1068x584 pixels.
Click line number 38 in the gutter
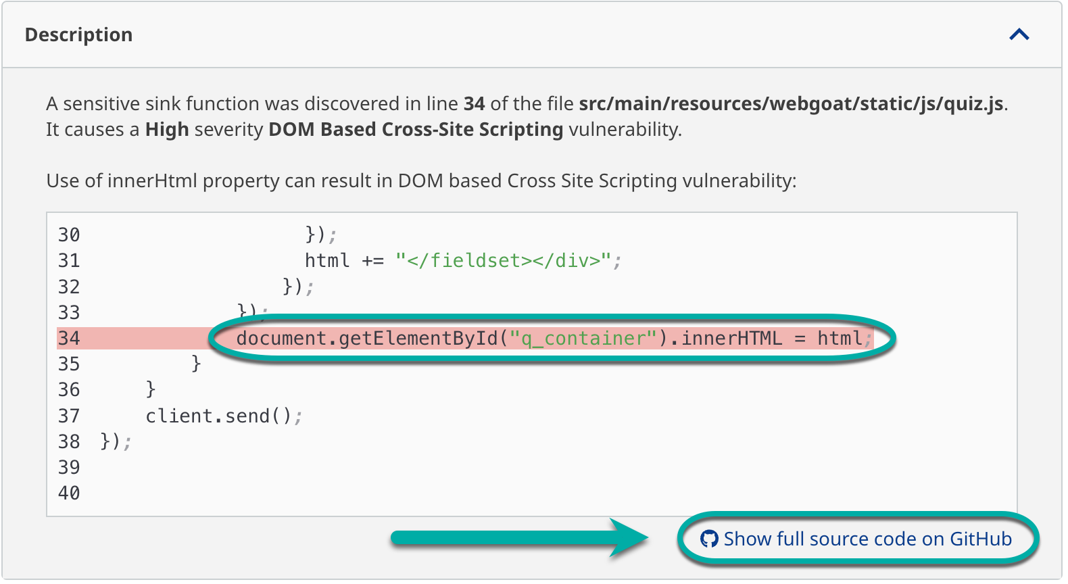(69, 441)
